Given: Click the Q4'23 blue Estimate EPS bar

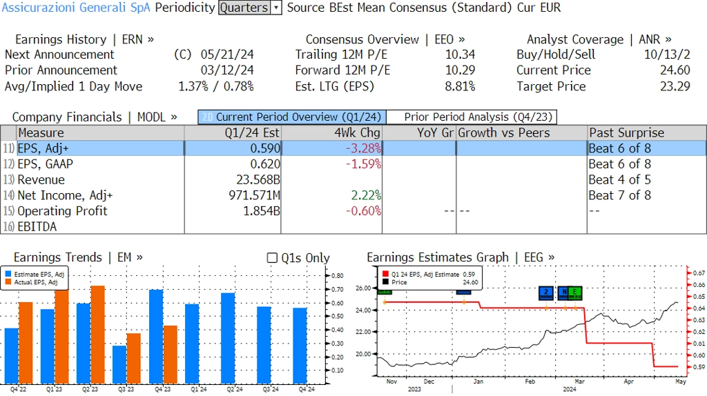Looking at the screenshot, I should 156,337.
